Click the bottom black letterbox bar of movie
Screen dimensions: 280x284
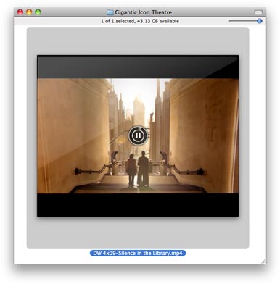tap(138, 205)
